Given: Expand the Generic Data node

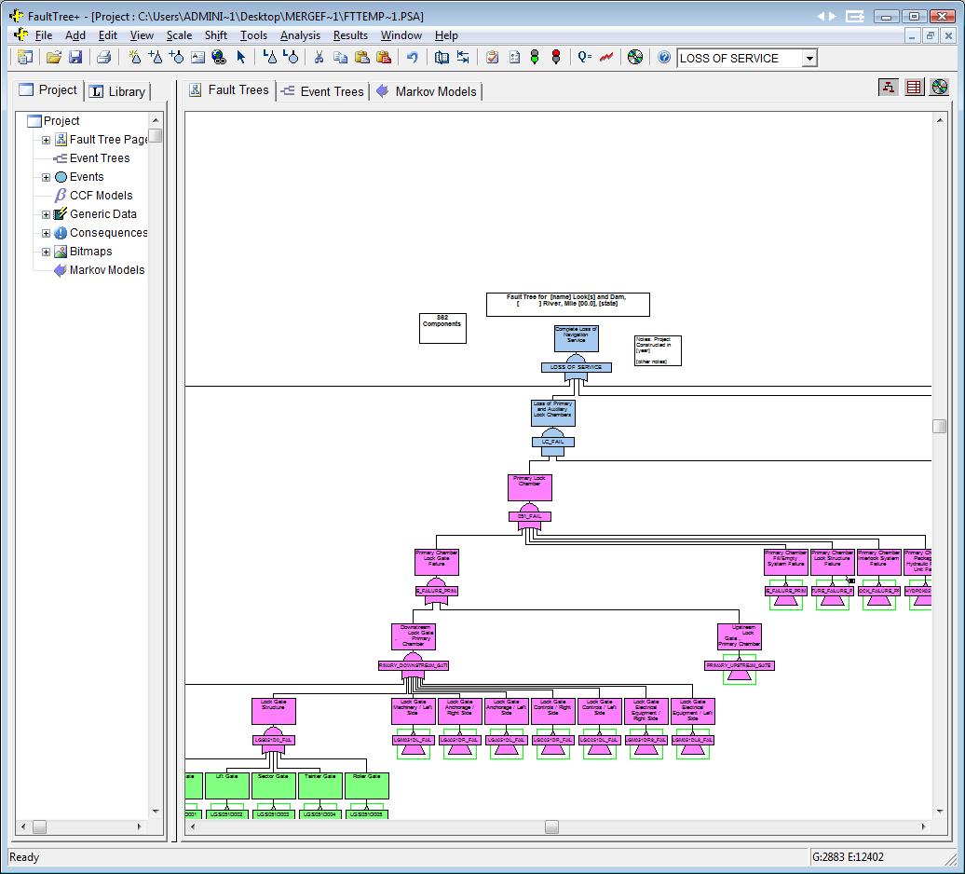Looking at the screenshot, I should pos(47,215).
